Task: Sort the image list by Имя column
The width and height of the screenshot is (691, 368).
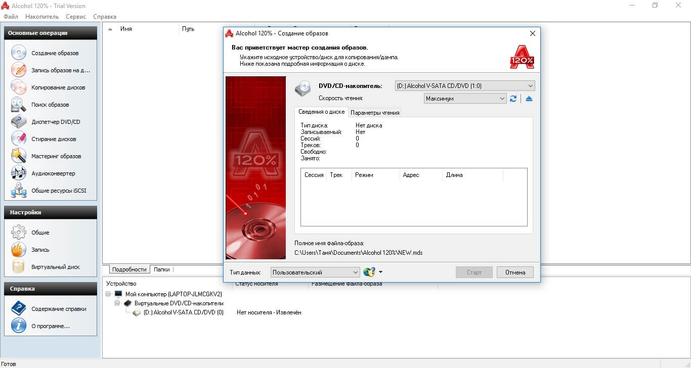Action: pyautogui.click(x=126, y=29)
